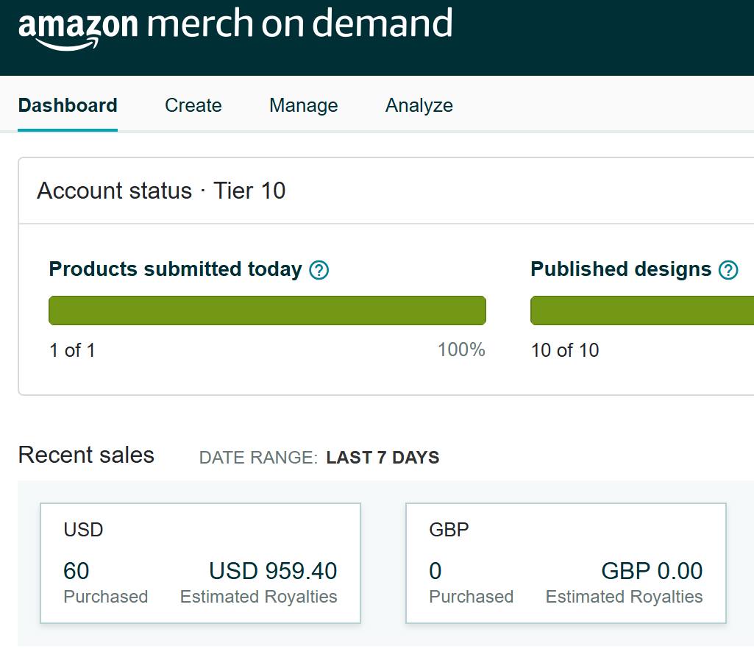Open the LAST 7 DAYS date range selector
The height and width of the screenshot is (660, 754).
pos(382,457)
